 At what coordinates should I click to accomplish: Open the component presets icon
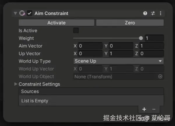point(153,13)
